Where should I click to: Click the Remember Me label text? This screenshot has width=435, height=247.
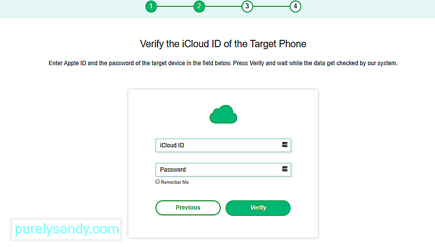pos(175,182)
